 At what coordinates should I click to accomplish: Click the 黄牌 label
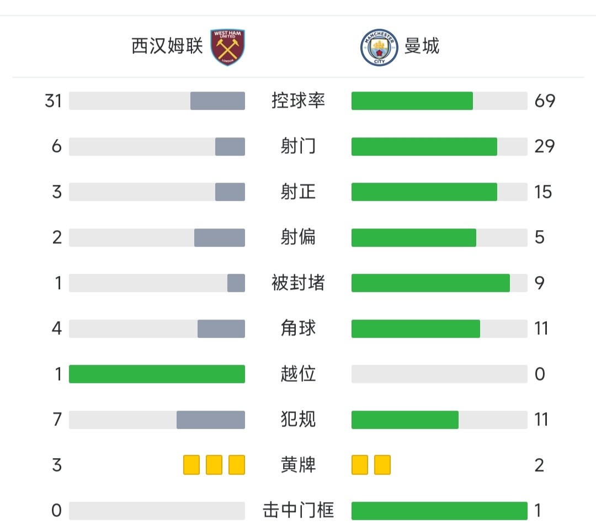pos(299,465)
